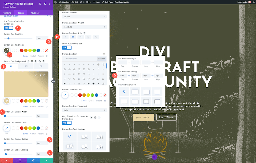Screen dimensions: 256x163
Task: Select the no box shadow option
Action: pos(124,92)
